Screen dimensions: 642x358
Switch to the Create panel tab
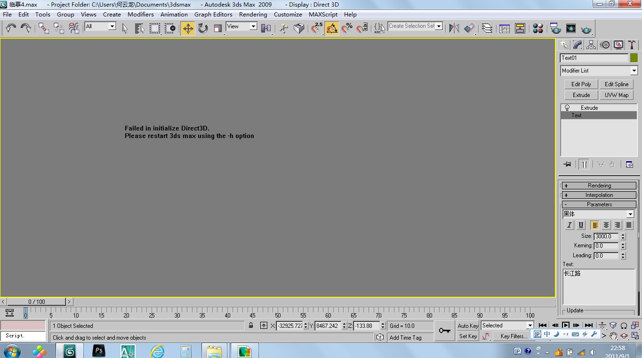pos(564,45)
